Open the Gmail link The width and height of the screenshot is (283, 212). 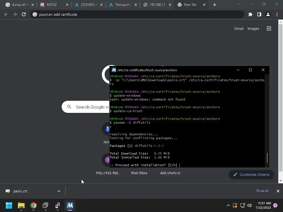click(239, 28)
